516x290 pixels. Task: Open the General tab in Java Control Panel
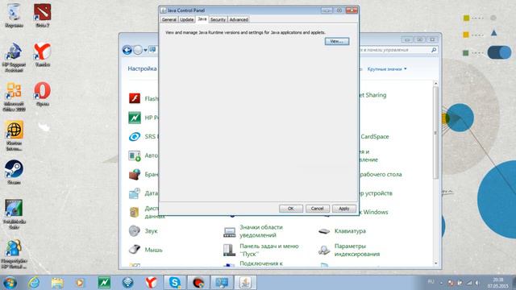169,19
